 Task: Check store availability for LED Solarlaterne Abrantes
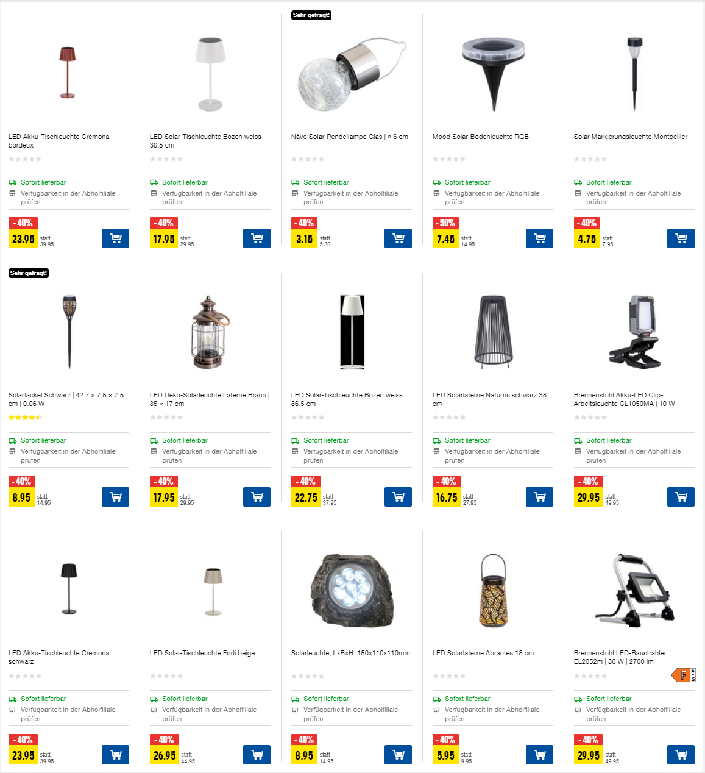492,714
